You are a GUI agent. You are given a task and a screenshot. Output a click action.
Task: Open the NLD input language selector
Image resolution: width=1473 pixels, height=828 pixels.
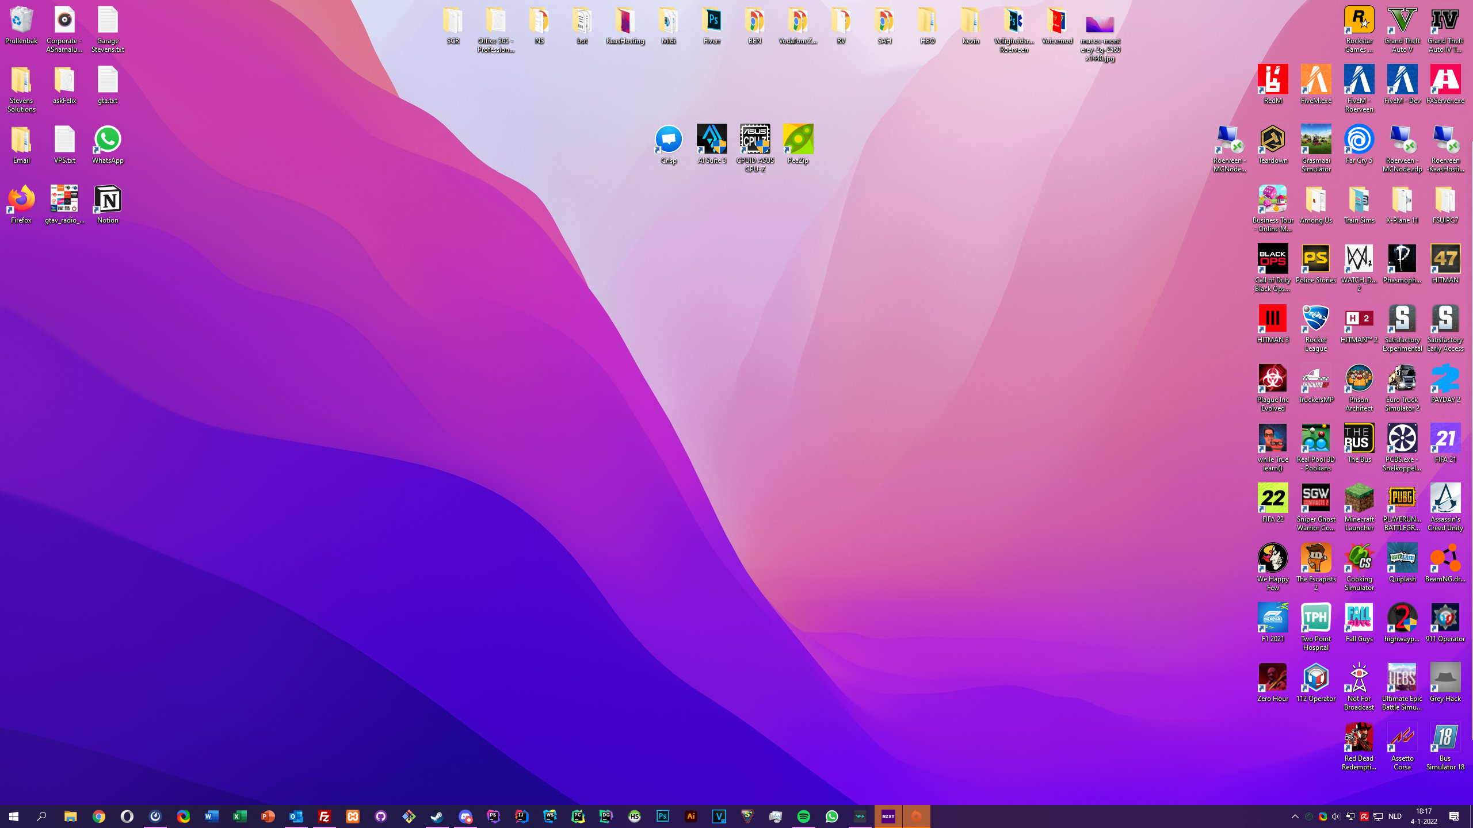[1395, 816]
